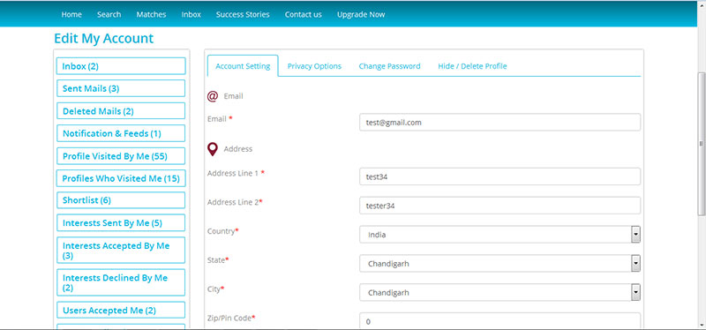This screenshot has height=330, width=706.
Task: Open the Country dropdown showing India
Action: (x=499, y=235)
